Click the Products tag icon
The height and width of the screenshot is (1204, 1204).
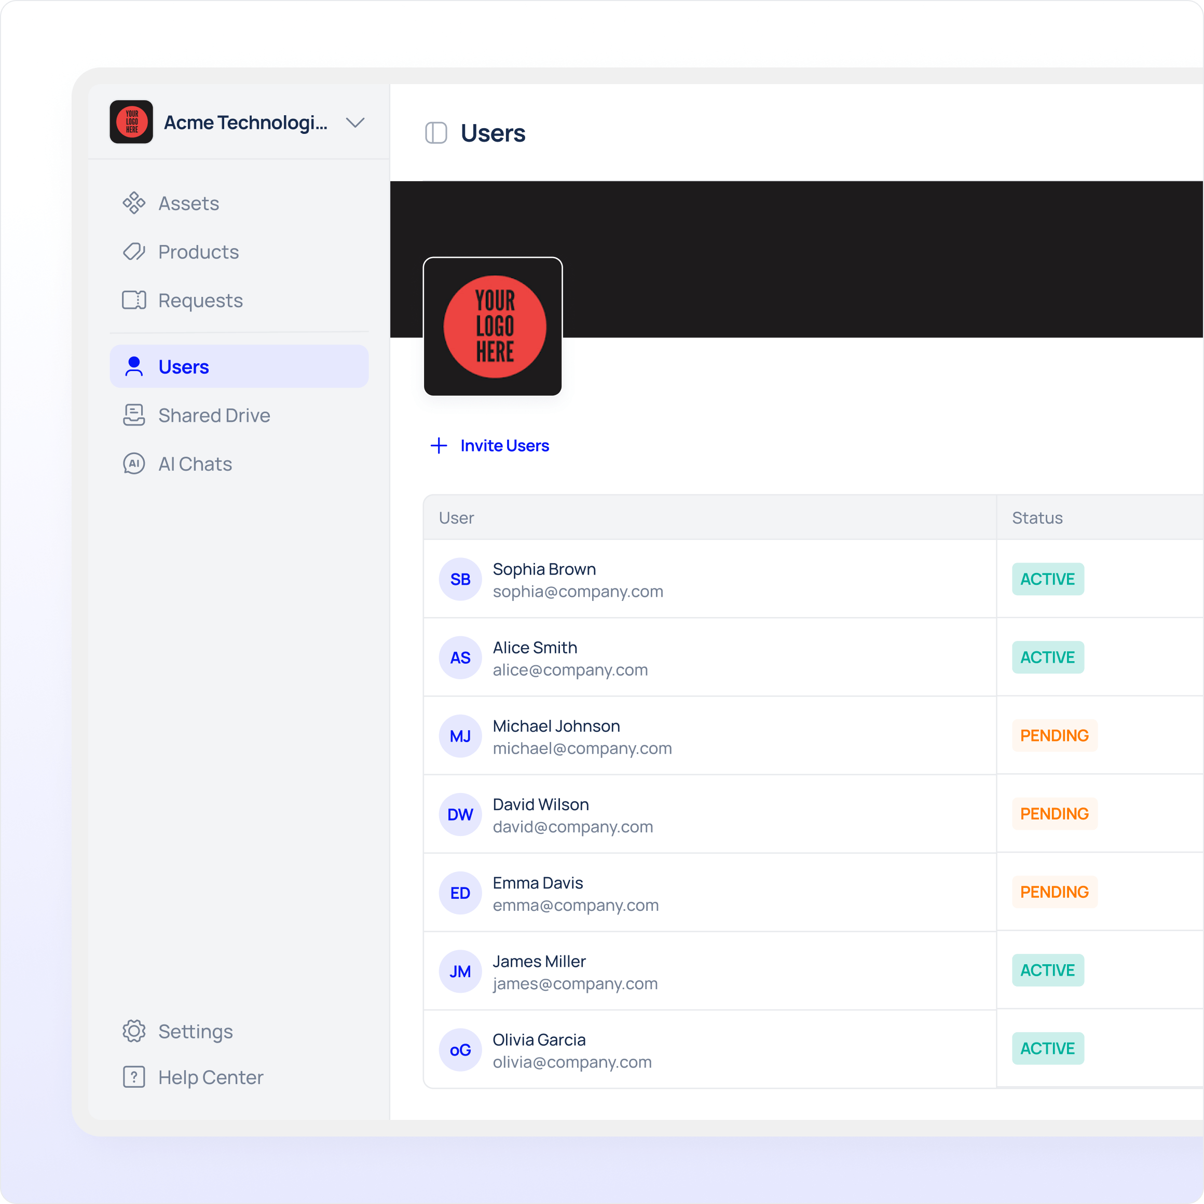[x=133, y=252]
